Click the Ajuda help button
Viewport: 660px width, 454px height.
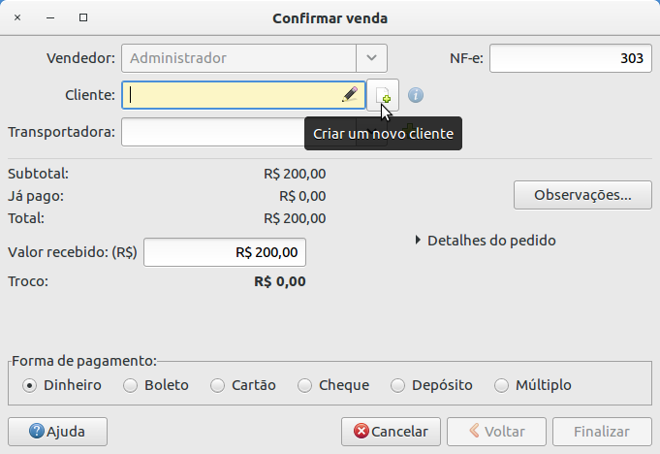[58, 432]
